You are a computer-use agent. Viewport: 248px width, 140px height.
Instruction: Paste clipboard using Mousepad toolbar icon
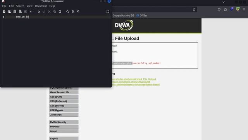60,12
